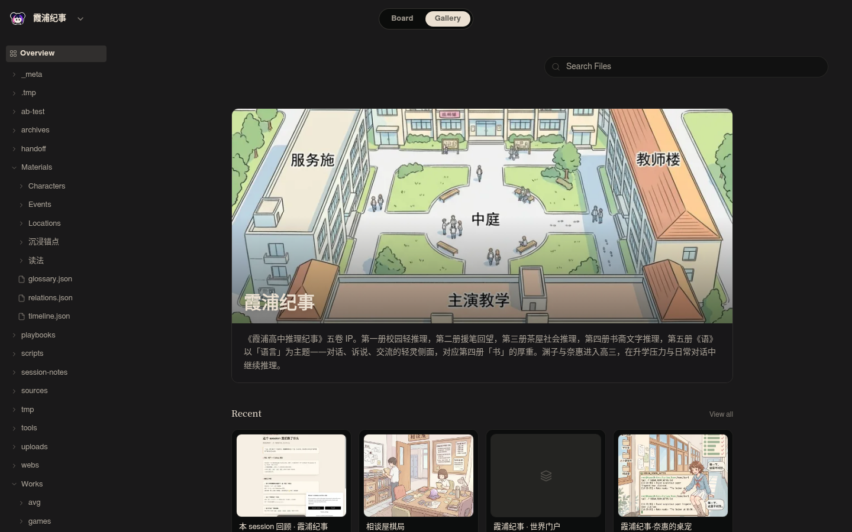Select Overview in the sidebar
Image resolution: width=852 pixels, height=532 pixels.
coord(56,53)
